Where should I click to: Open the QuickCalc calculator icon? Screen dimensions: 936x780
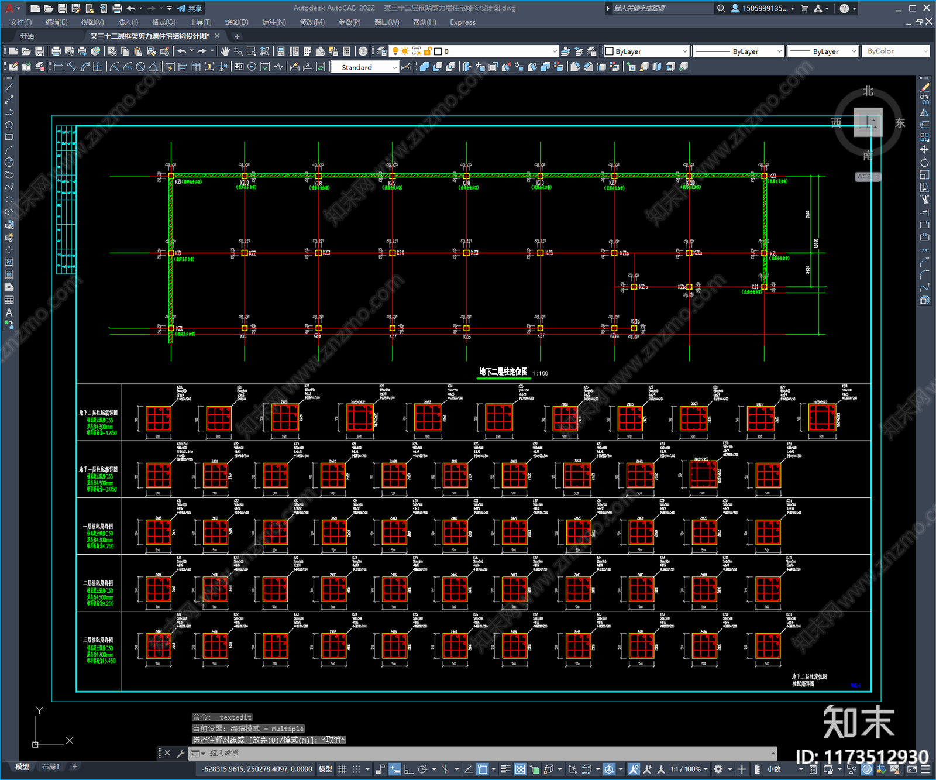[x=346, y=51]
